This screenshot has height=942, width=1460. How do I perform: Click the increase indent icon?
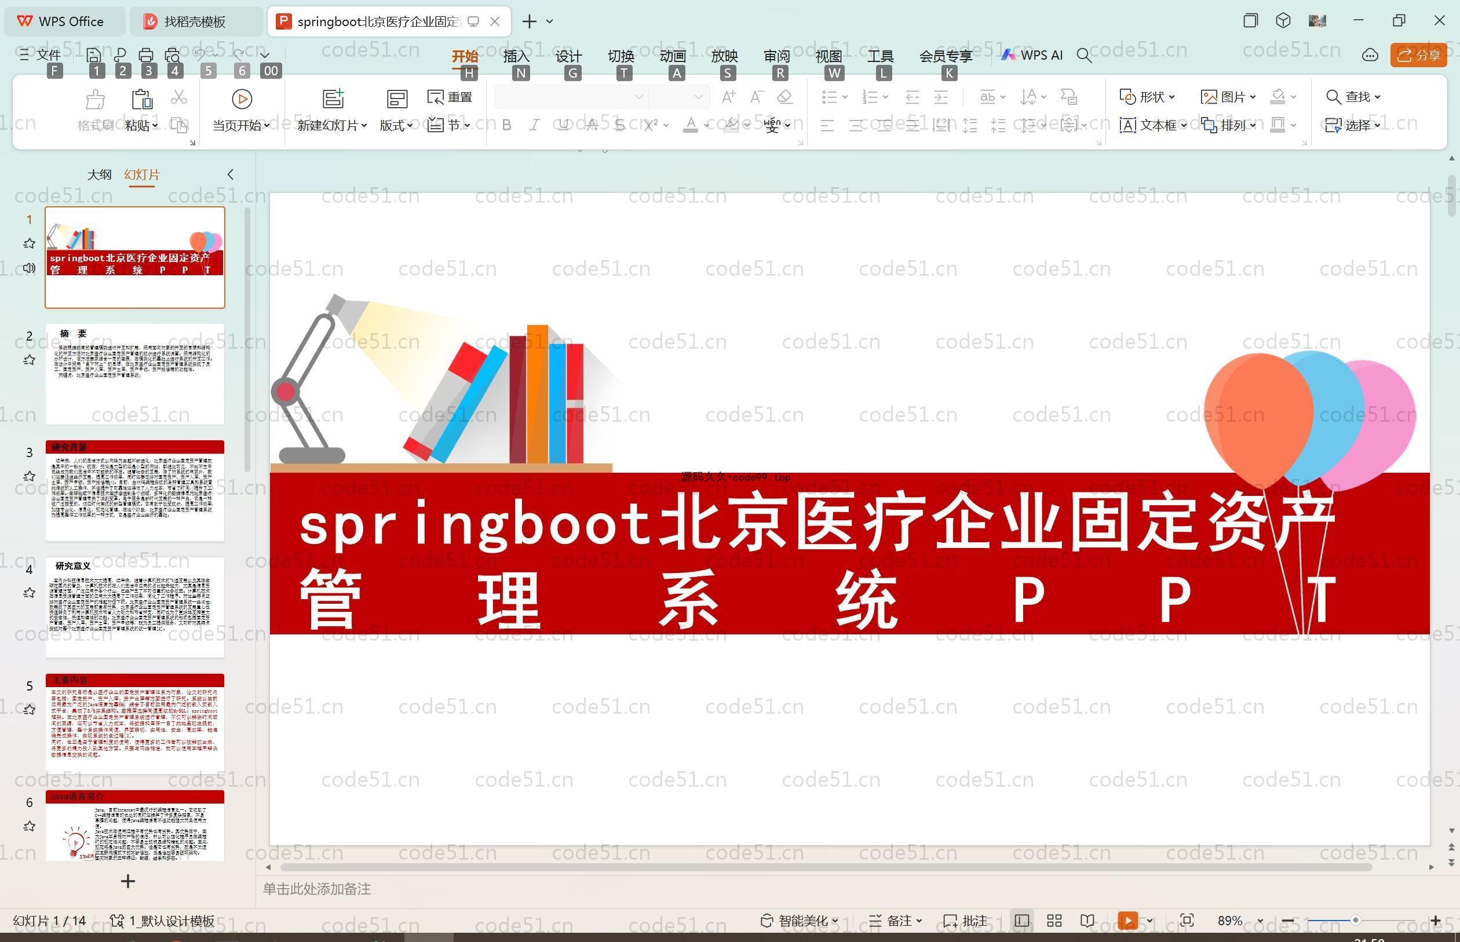[x=941, y=97]
